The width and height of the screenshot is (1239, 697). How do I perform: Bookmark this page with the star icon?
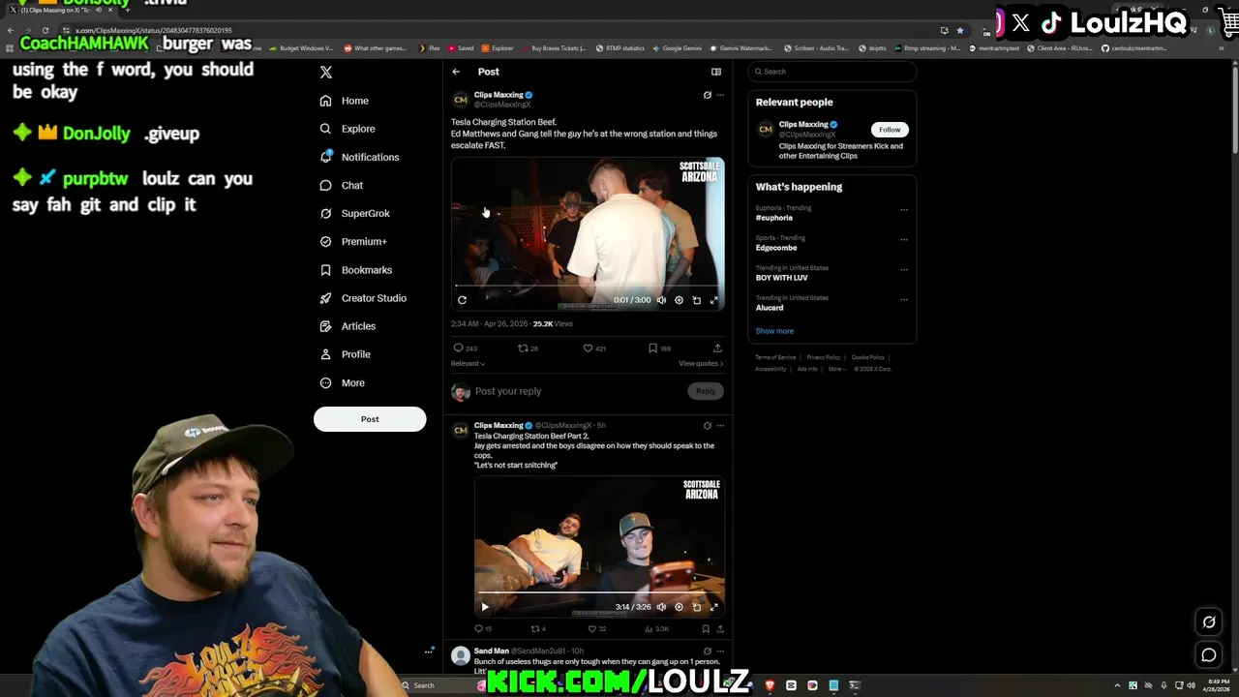[x=960, y=30]
